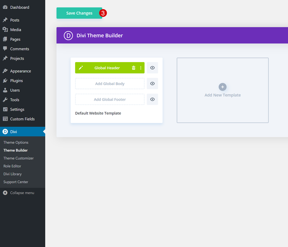Viewport: 288px width, 247px height.
Task: Click Add New Template label
Action: point(223,95)
